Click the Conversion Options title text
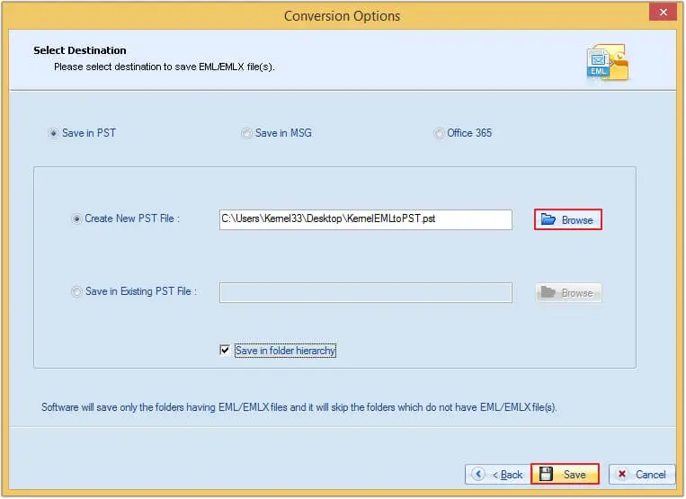Viewport: 686px width, 499px height. (x=342, y=16)
